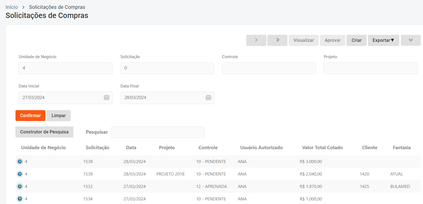Expand row of solicitação 1539

[x=20, y=174]
